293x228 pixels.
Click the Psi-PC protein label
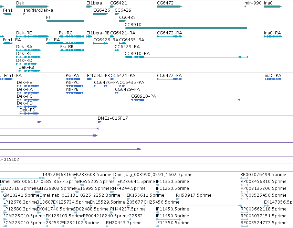[72, 83]
